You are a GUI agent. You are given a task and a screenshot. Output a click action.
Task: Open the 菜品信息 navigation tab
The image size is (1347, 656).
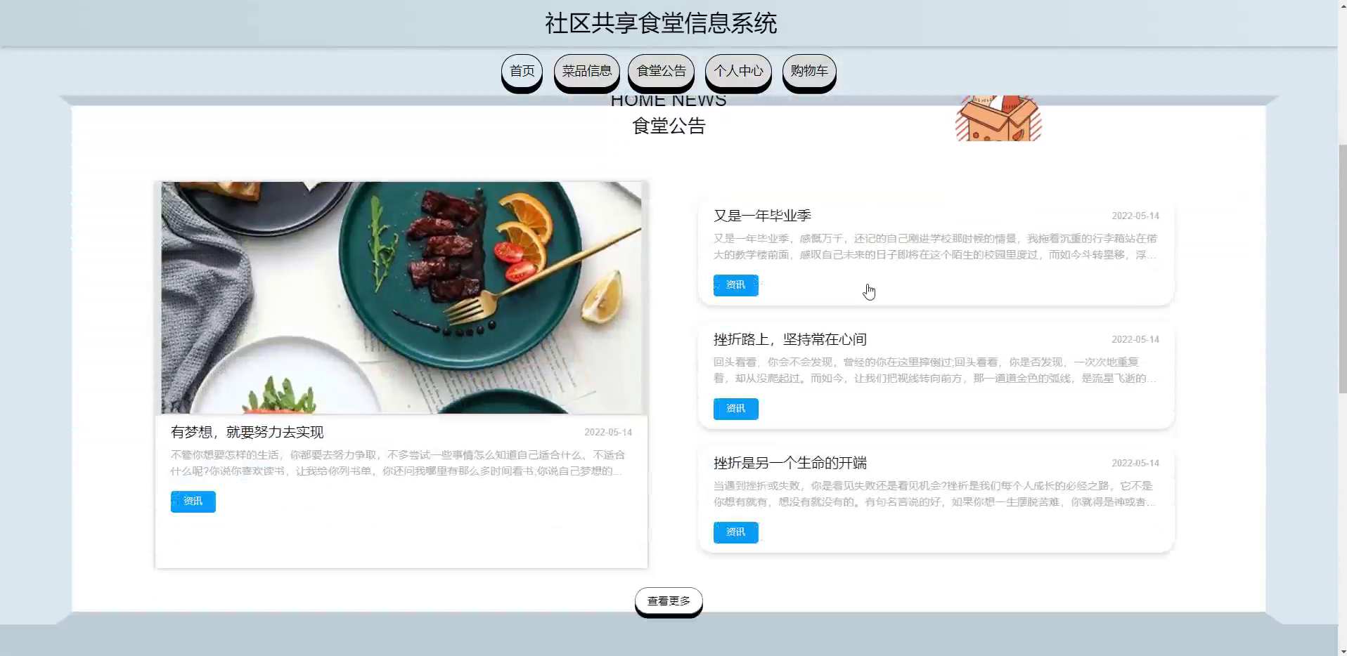(586, 71)
